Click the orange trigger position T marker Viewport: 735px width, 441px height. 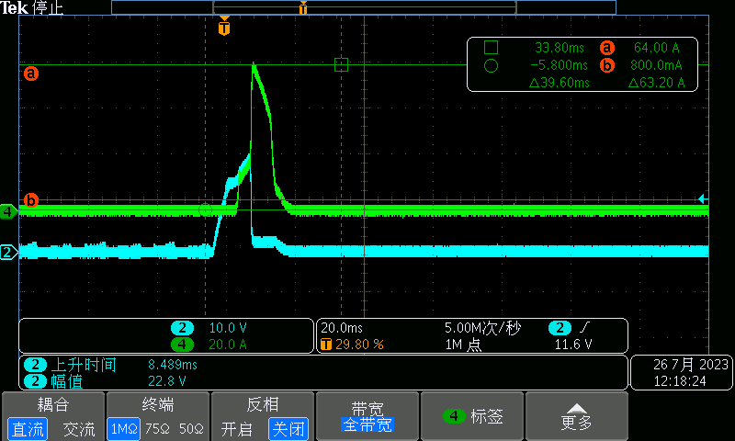pos(224,28)
